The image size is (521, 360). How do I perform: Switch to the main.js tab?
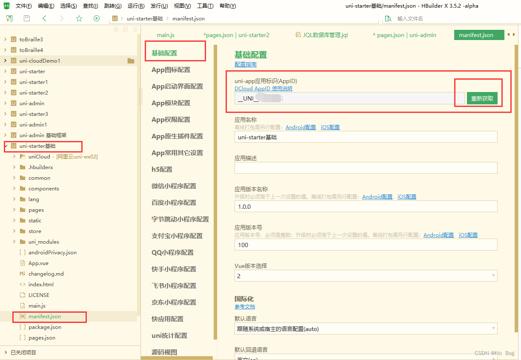(x=166, y=35)
